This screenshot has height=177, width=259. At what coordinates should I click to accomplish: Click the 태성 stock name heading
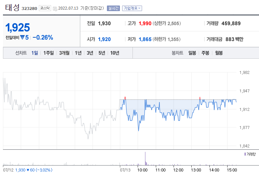[12, 8]
